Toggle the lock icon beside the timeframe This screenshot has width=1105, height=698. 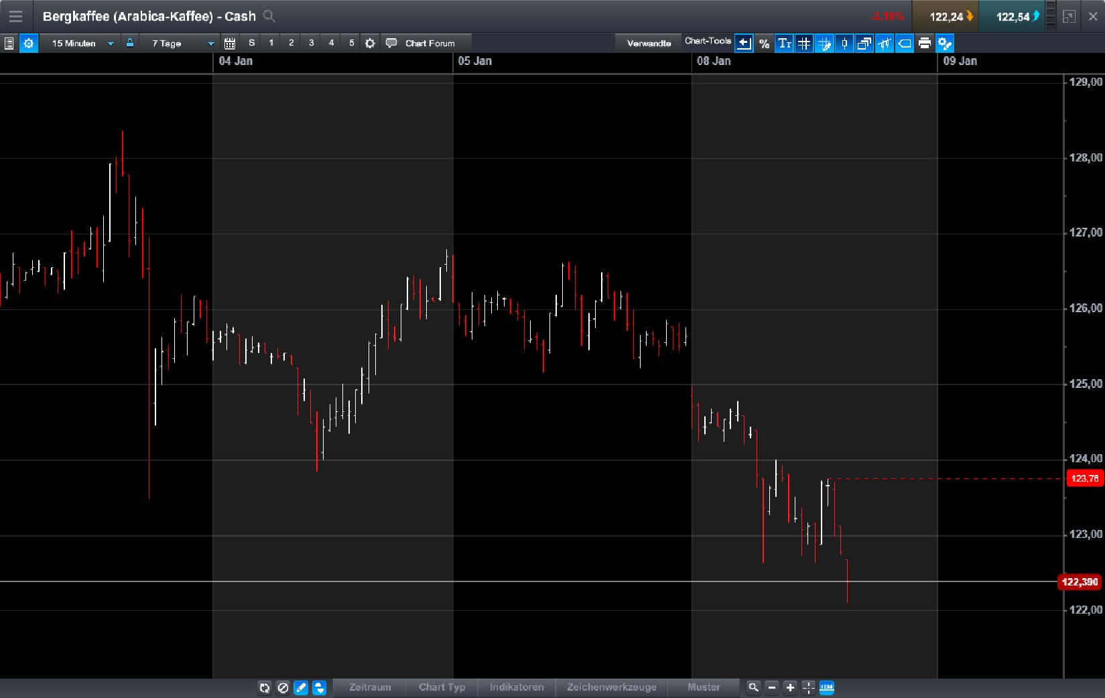[129, 42]
